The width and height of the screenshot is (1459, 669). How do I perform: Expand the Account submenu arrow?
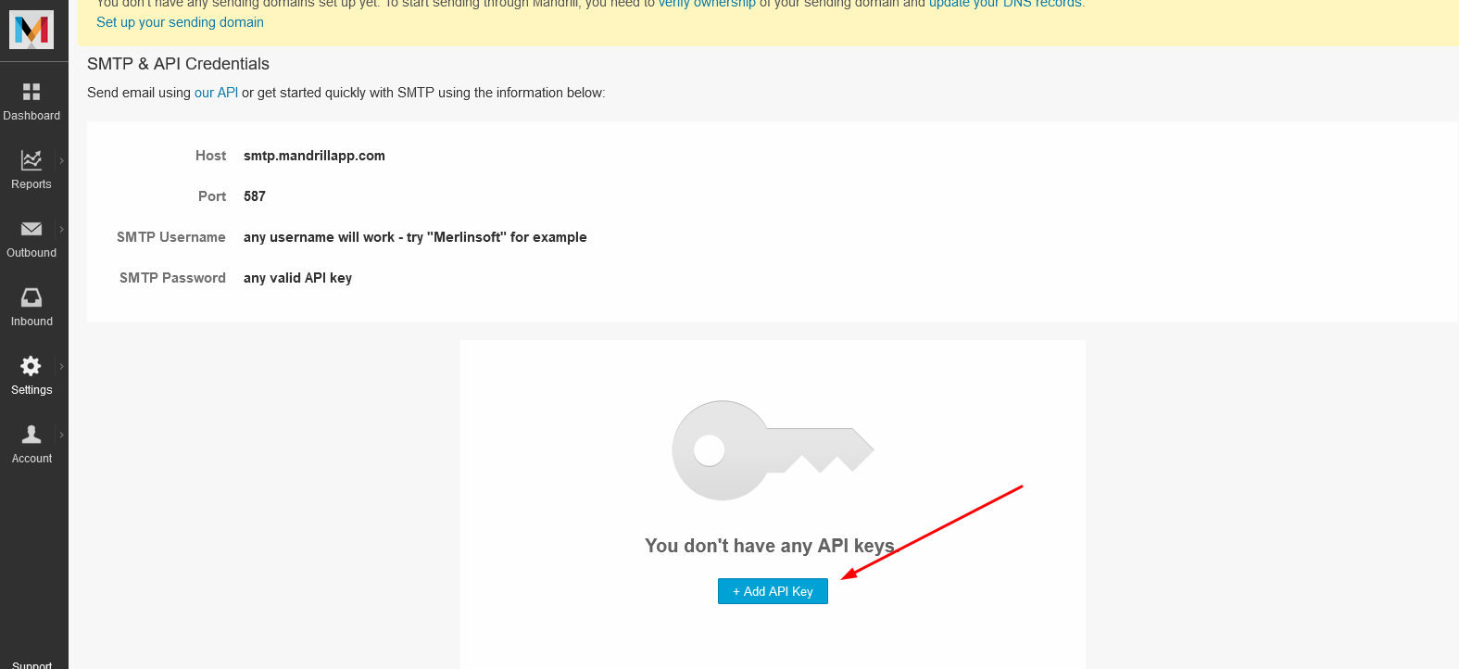(62, 435)
